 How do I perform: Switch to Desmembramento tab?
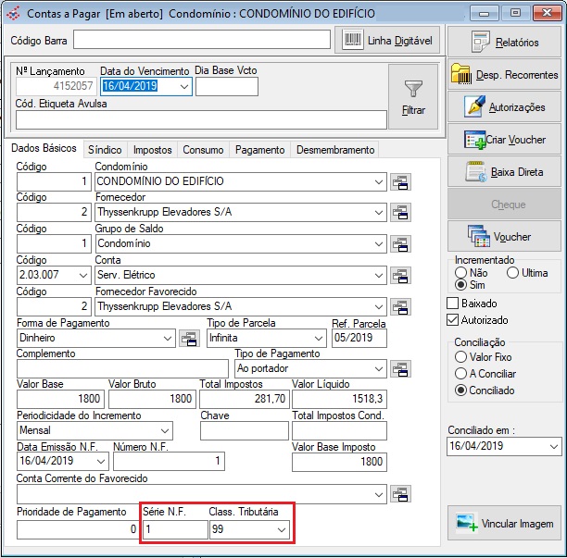(335, 150)
